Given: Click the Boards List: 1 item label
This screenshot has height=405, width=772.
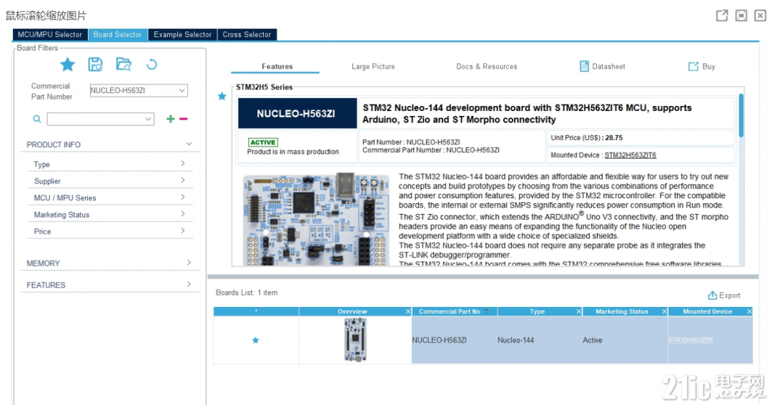Looking at the screenshot, I should click(247, 292).
